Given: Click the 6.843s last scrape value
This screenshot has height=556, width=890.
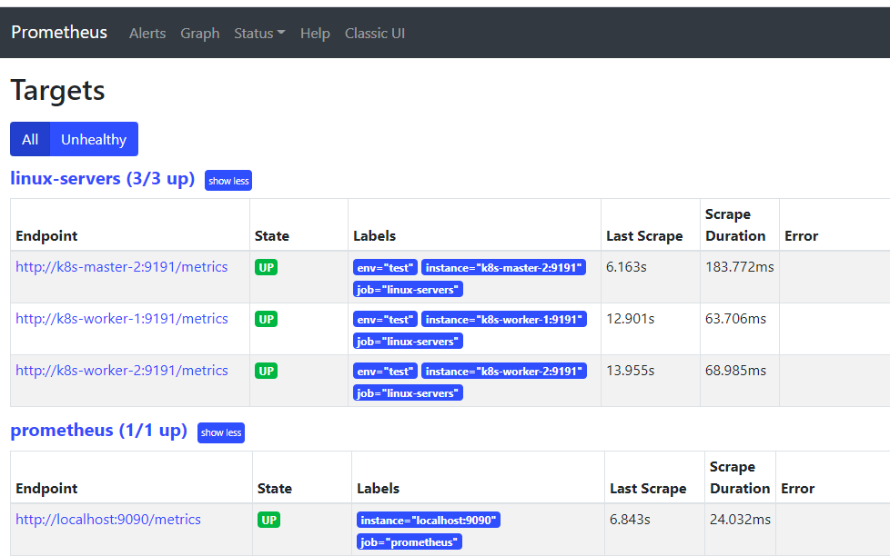Looking at the screenshot, I should (x=630, y=520).
